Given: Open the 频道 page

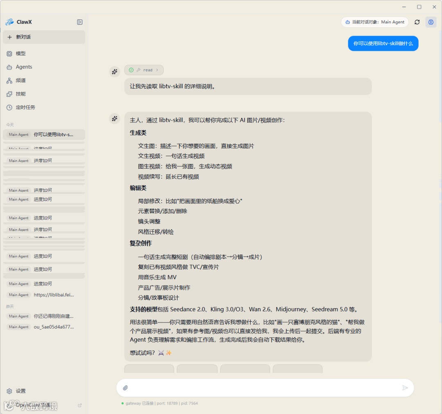Looking at the screenshot, I should click(44, 81).
